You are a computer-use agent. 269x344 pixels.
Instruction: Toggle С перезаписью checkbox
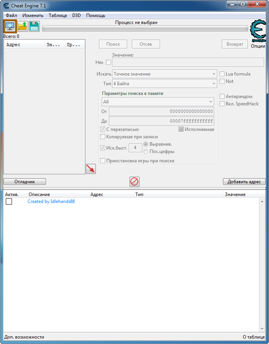pyautogui.click(x=102, y=129)
